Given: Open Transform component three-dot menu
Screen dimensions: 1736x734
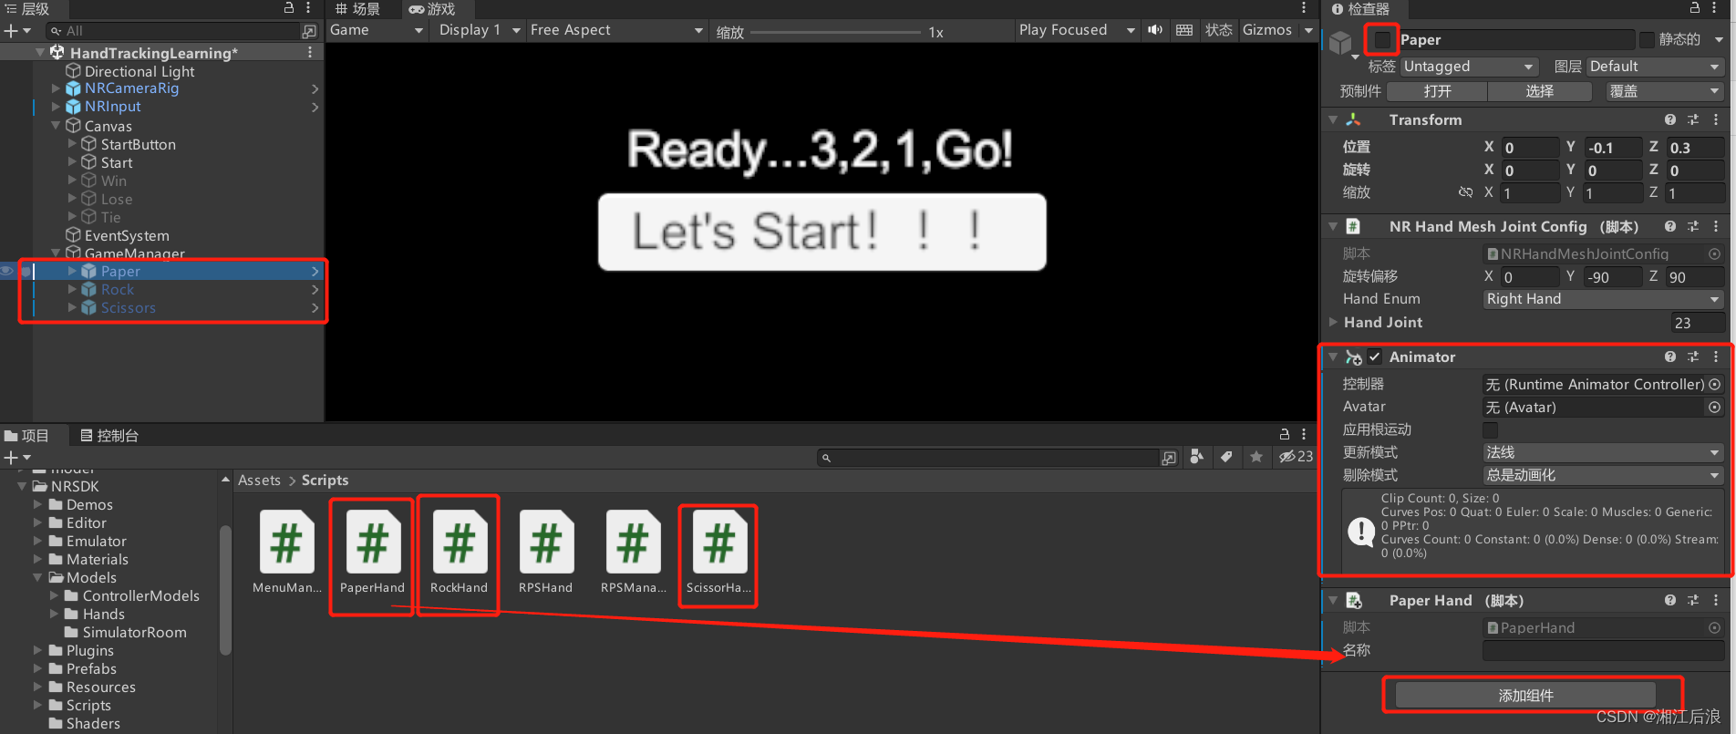Looking at the screenshot, I should pyautogui.click(x=1716, y=119).
